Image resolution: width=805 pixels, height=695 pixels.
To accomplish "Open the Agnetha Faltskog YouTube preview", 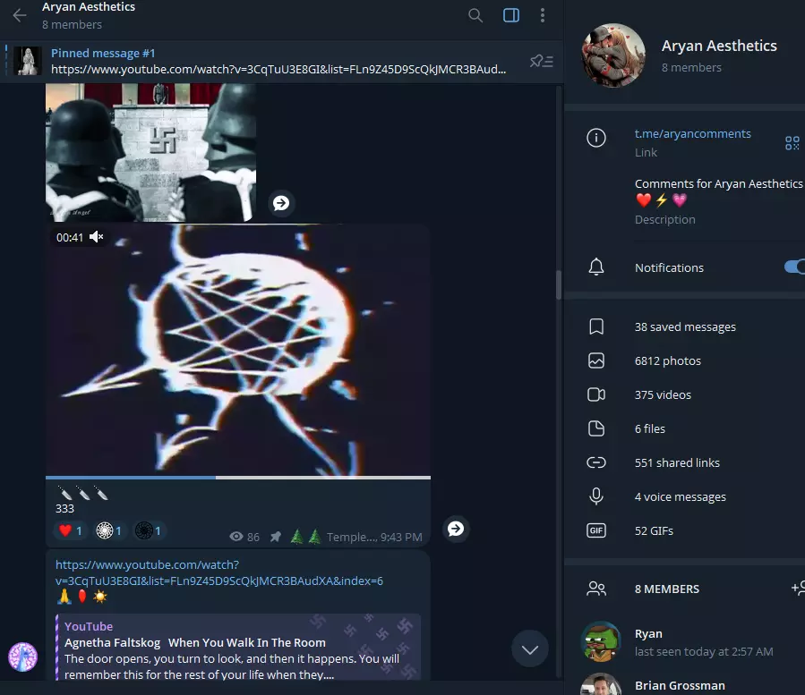I will 237,648.
